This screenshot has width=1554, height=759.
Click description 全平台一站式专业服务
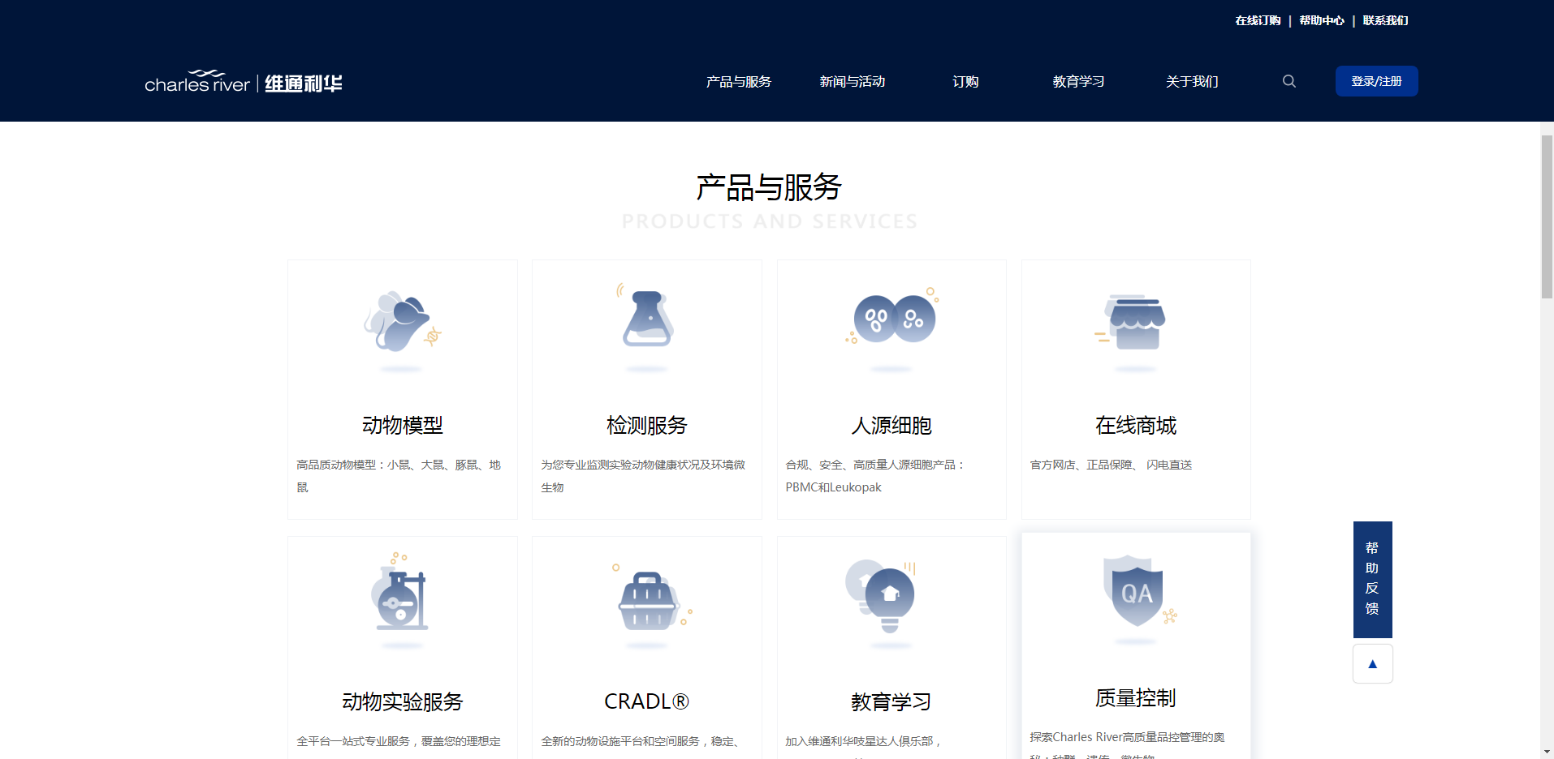(399, 741)
